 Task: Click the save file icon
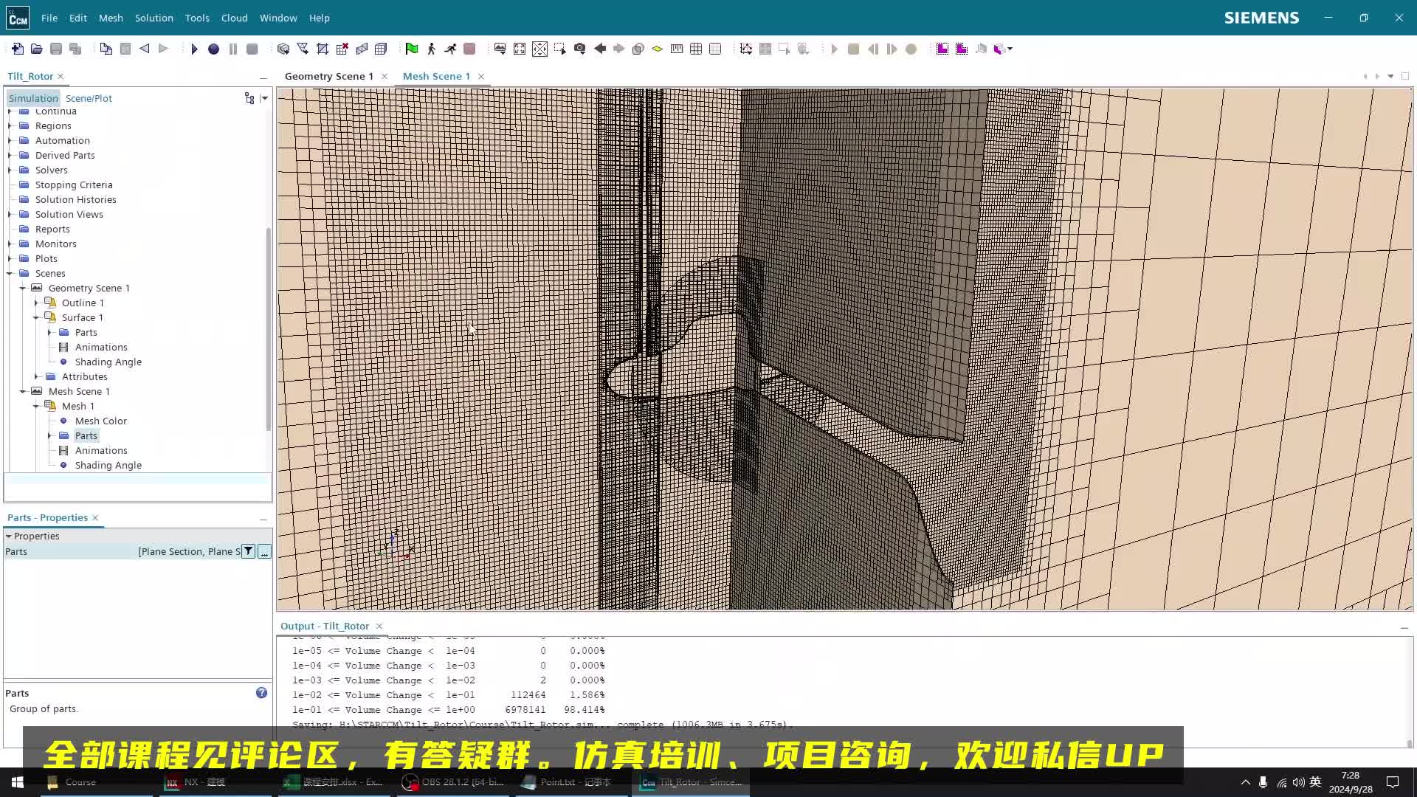(55, 49)
